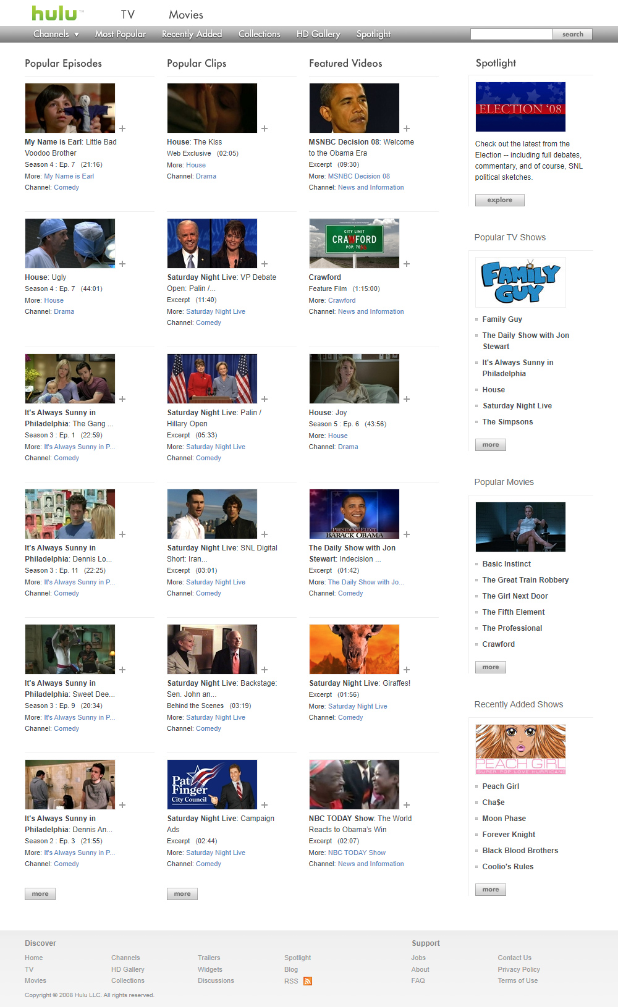Open Contact Us link in footer
The height and width of the screenshot is (1007, 618).
point(514,958)
